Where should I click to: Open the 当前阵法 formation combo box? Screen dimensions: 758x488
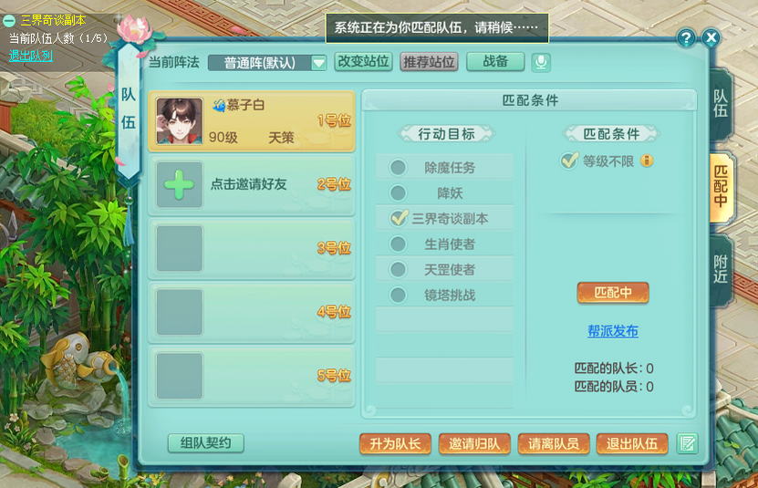coord(267,63)
